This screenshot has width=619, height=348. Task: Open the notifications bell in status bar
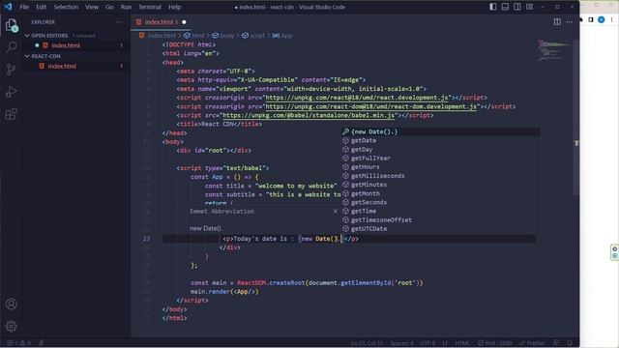[x=570, y=343]
